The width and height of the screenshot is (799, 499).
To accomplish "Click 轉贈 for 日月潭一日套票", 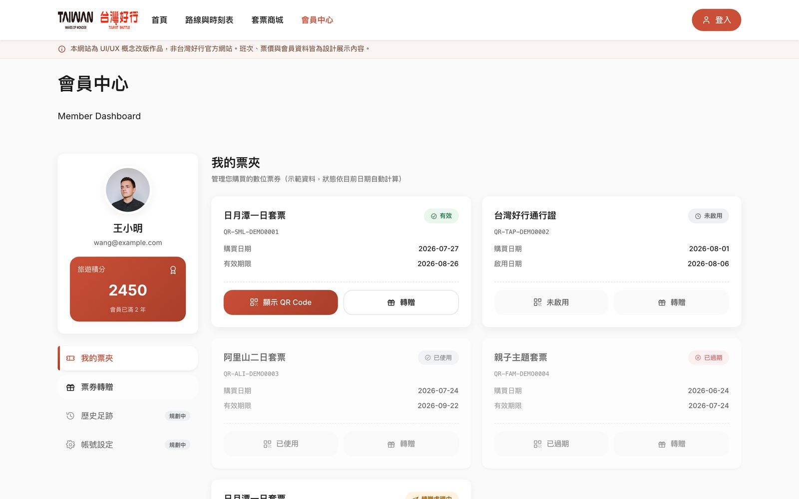I will tap(401, 302).
